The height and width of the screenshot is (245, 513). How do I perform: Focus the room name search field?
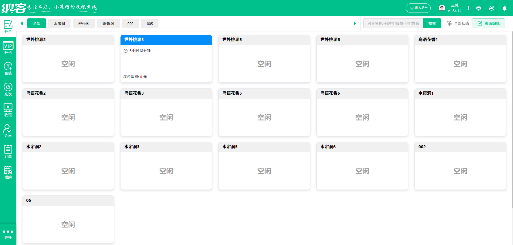(393, 23)
